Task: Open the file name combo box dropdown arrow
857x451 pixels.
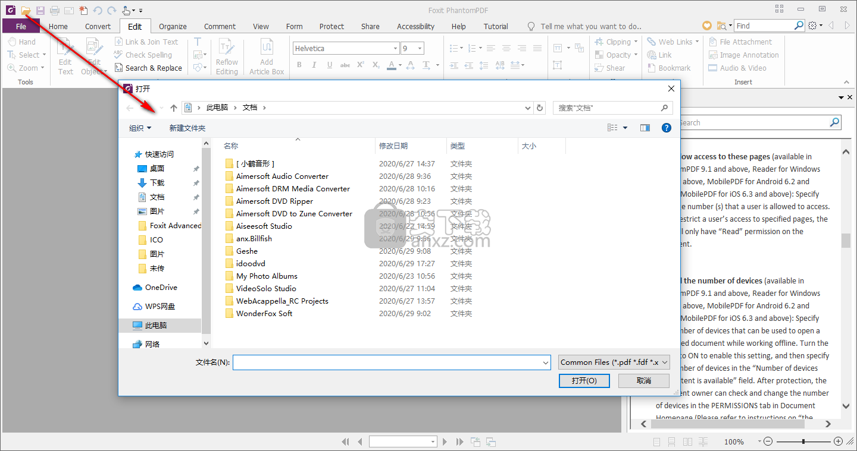Action: (x=546, y=362)
